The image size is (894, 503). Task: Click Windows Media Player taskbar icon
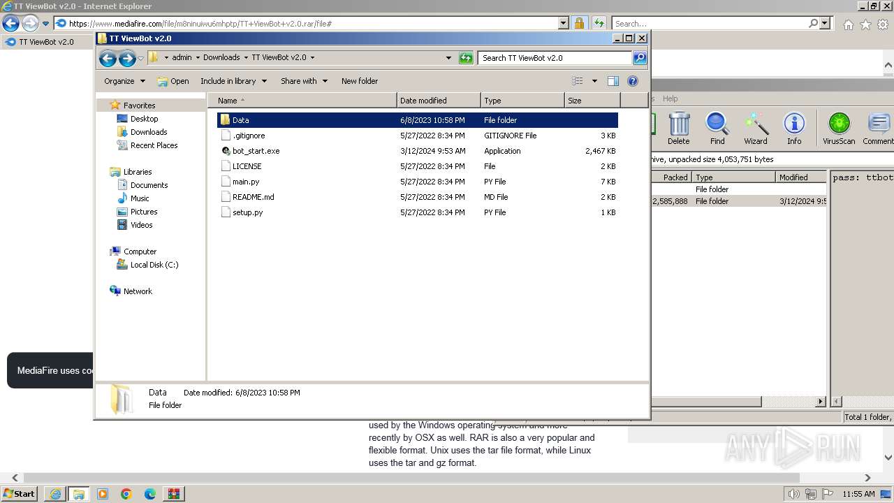pyautogui.click(x=103, y=494)
